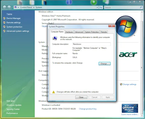
Task: Select Control Panel in address breadcrumb
Action: [26, 7]
